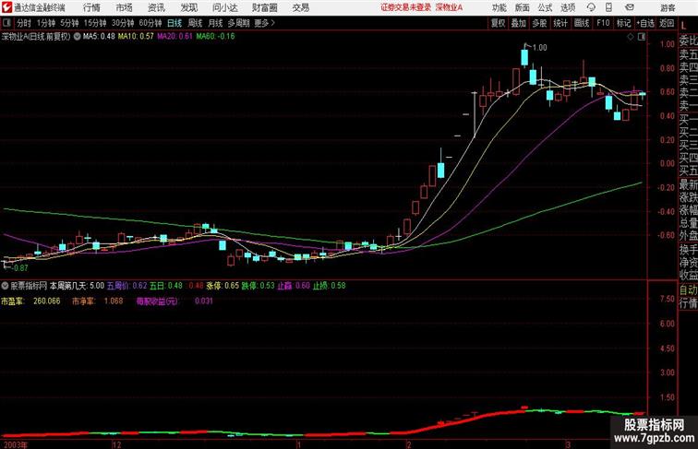Open the 行情 menu
Screen dimensions: 698x449
[91, 7]
